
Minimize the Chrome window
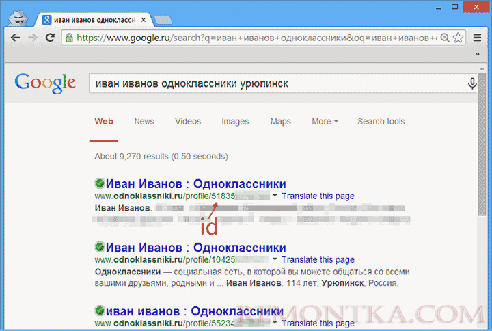pyautogui.click(x=439, y=7)
